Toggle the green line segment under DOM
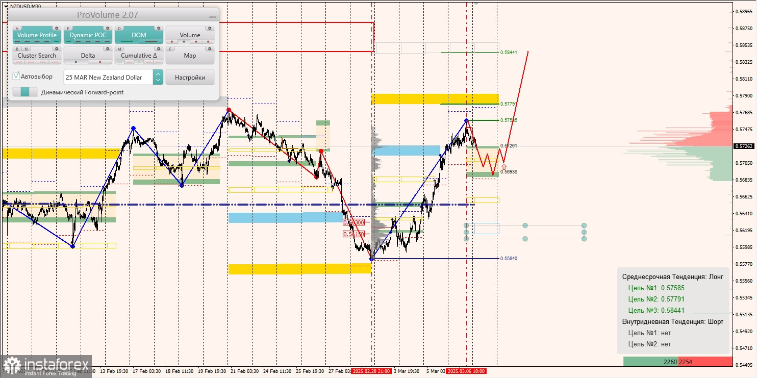The width and height of the screenshot is (757, 378). coord(127,41)
